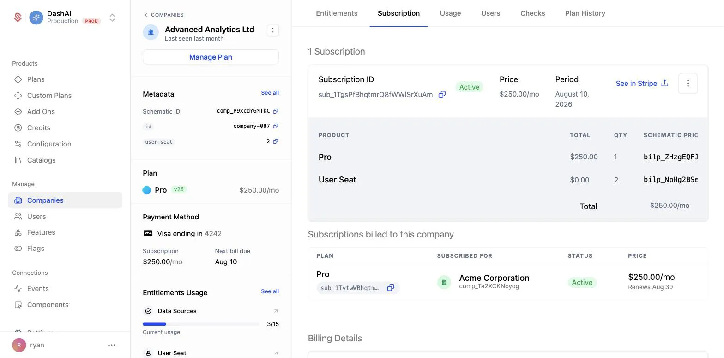The image size is (724, 358).
Task: Go to Custom Plans
Action: pos(49,96)
